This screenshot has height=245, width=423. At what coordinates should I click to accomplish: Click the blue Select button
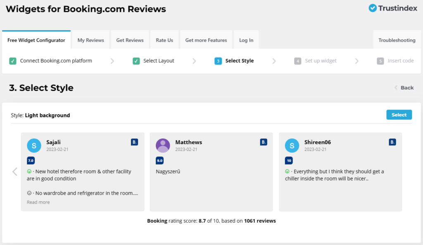tap(399, 114)
